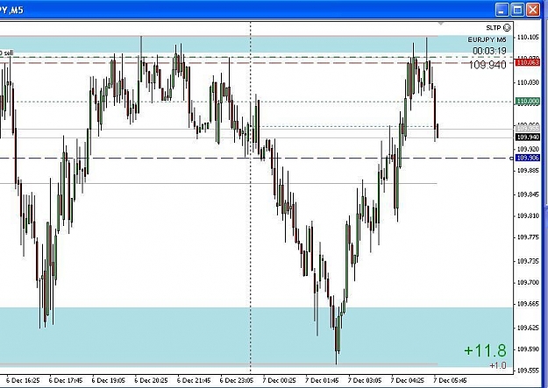Click the 00:03:19 candle countdown timer
The image size is (548, 388).
tap(489, 51)
